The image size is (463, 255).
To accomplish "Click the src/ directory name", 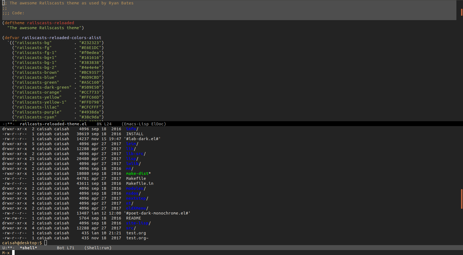I will click(131, 228).
